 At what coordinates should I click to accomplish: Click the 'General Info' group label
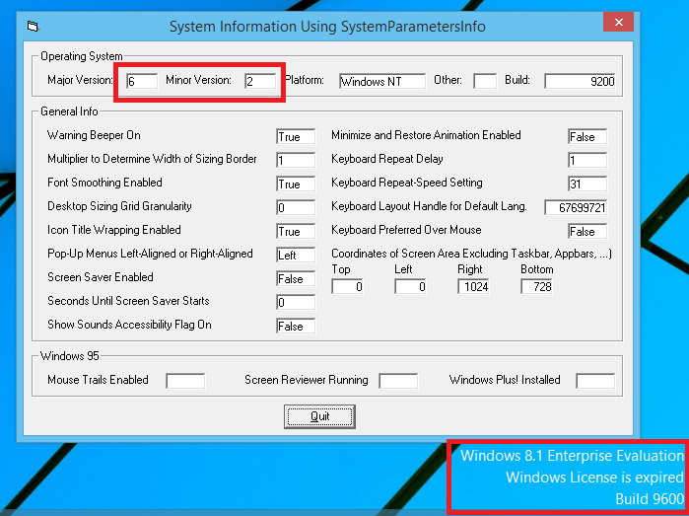click(x=69, y=111)
